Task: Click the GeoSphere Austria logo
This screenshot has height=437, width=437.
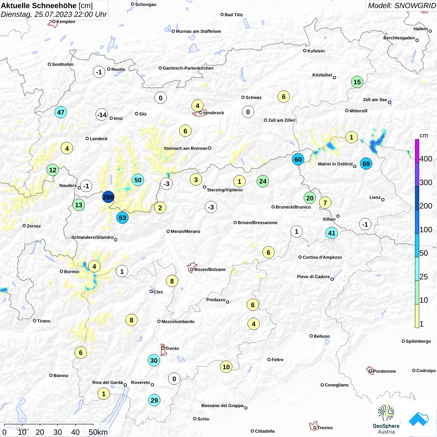Action: pyautogui.click(x=386, y=419)
